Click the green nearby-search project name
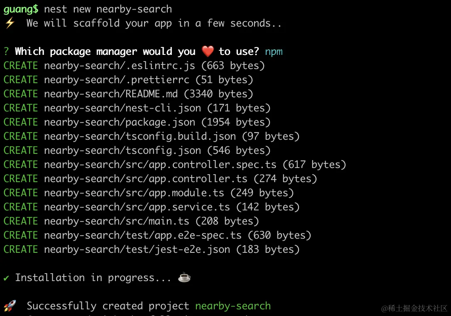The image size is (451, 316). (x=233, y=306)
